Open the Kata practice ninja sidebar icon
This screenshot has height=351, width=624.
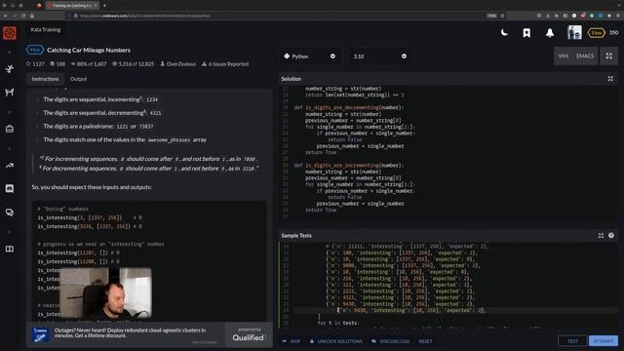click(10, 69)
